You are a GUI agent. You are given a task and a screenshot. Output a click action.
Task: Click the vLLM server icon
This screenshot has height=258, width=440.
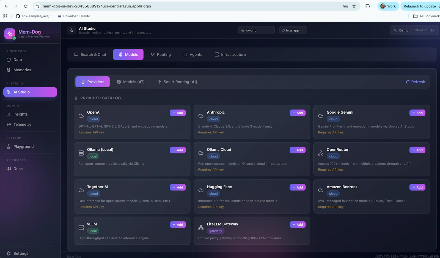coord(81,228)
